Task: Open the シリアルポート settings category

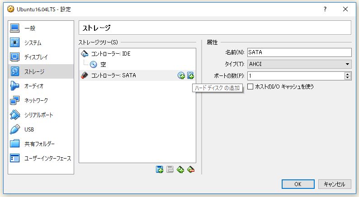Action: click(41, 115)
